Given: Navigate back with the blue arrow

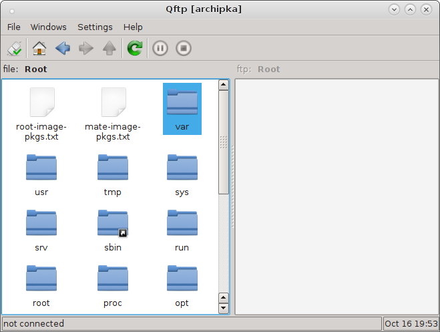Looking at the screenshot, I should coord(63,48).
